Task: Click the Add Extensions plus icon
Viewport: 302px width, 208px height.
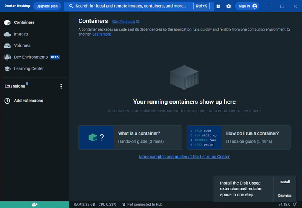Action: pos(7,101)
